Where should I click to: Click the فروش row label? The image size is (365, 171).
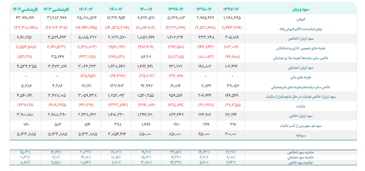tap(309, 19)
